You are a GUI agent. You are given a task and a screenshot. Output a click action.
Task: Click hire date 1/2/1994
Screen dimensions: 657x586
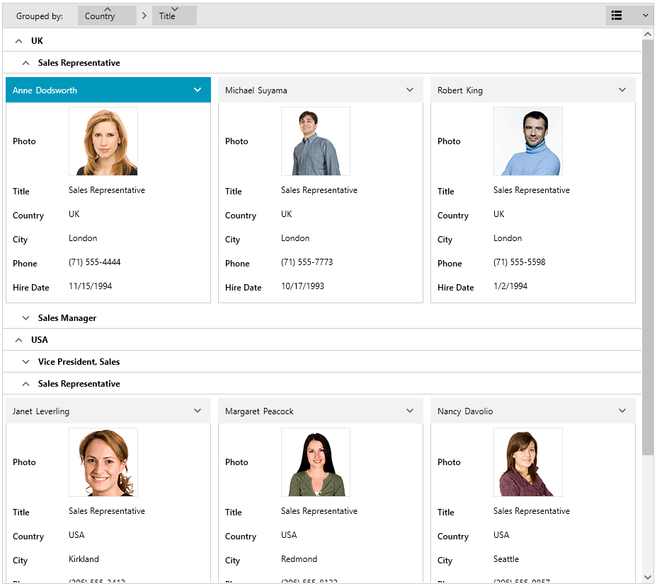pyautogui.click(x=510, y=286)
